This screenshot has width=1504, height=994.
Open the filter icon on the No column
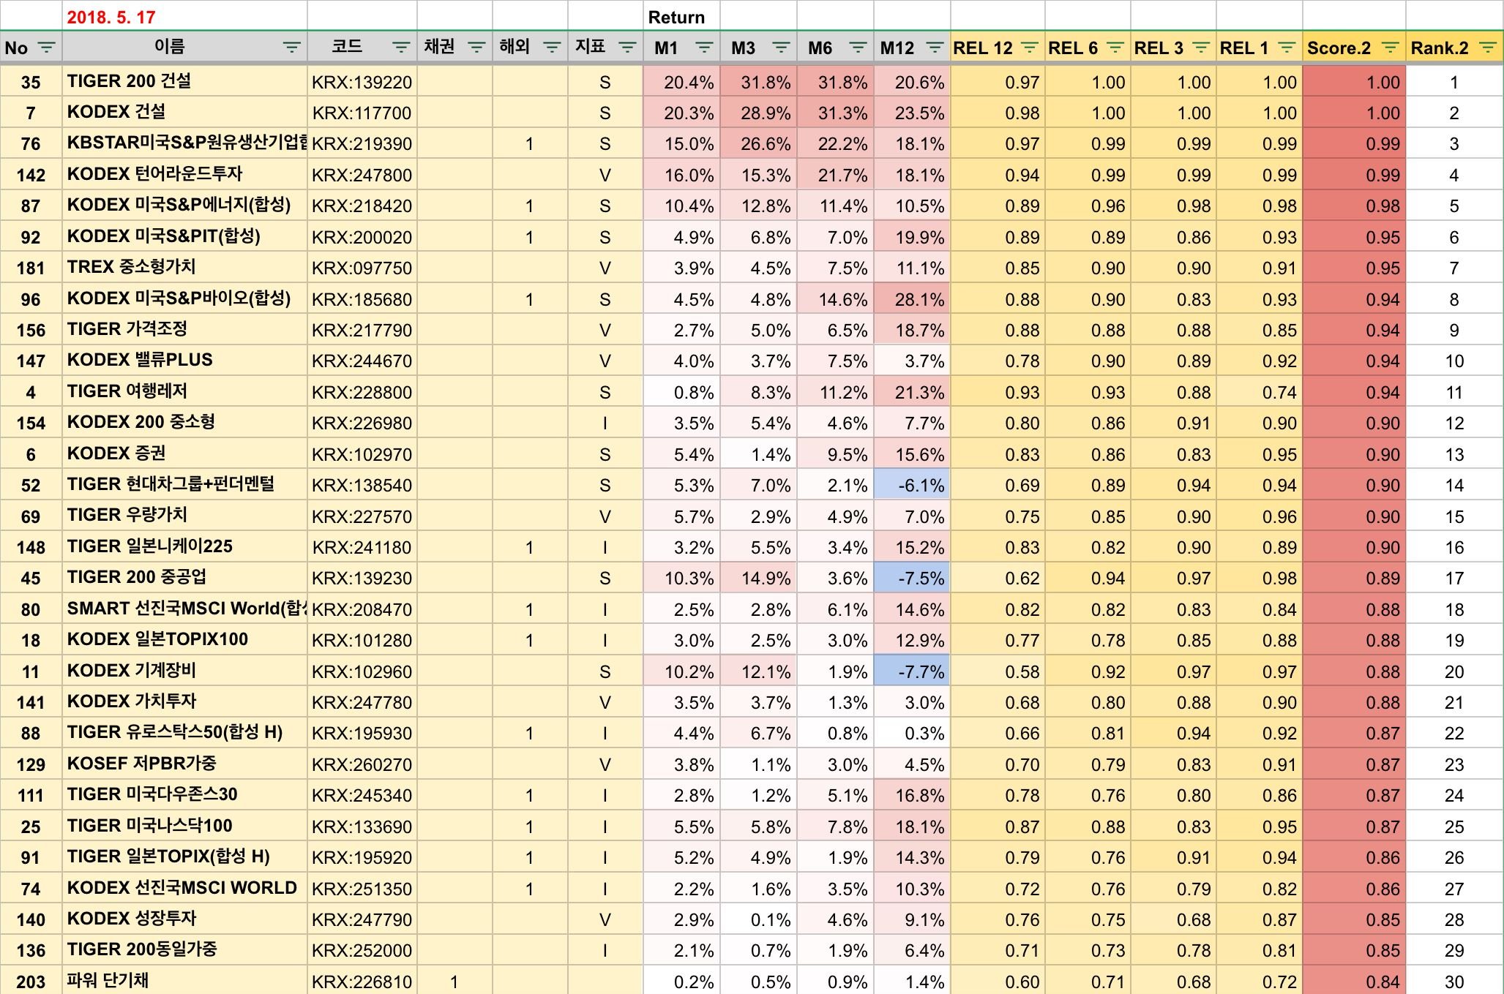tap(46, 48)
